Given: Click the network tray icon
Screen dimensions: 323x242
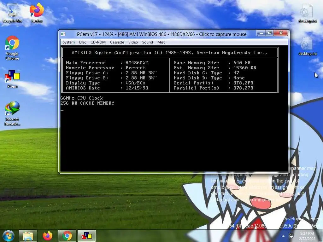Looking at the screenshot, I should coord(291,236).
